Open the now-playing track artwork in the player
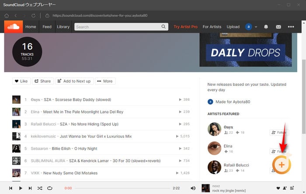Image resolution: width=306 pixels, height=194 pixels. tap(205, 188)
